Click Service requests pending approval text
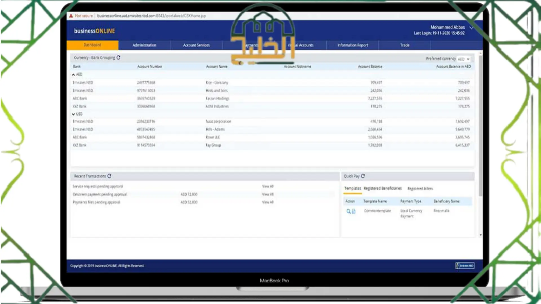 pos(98,186)
